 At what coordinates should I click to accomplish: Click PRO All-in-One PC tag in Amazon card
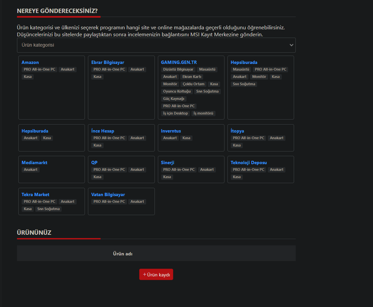[x=40, y=70]
